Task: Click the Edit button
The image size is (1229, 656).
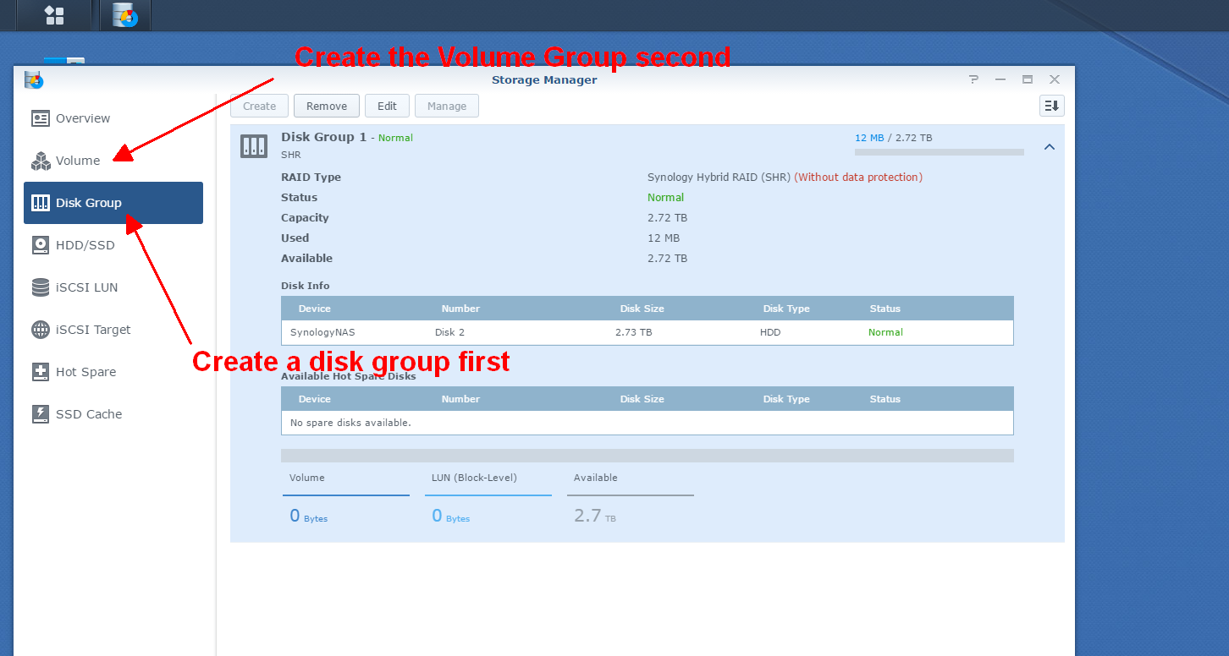Action: (387, 106)
